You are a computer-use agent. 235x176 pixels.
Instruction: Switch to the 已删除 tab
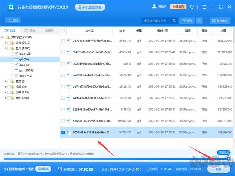pyautogui.click(x=49, y=30)
